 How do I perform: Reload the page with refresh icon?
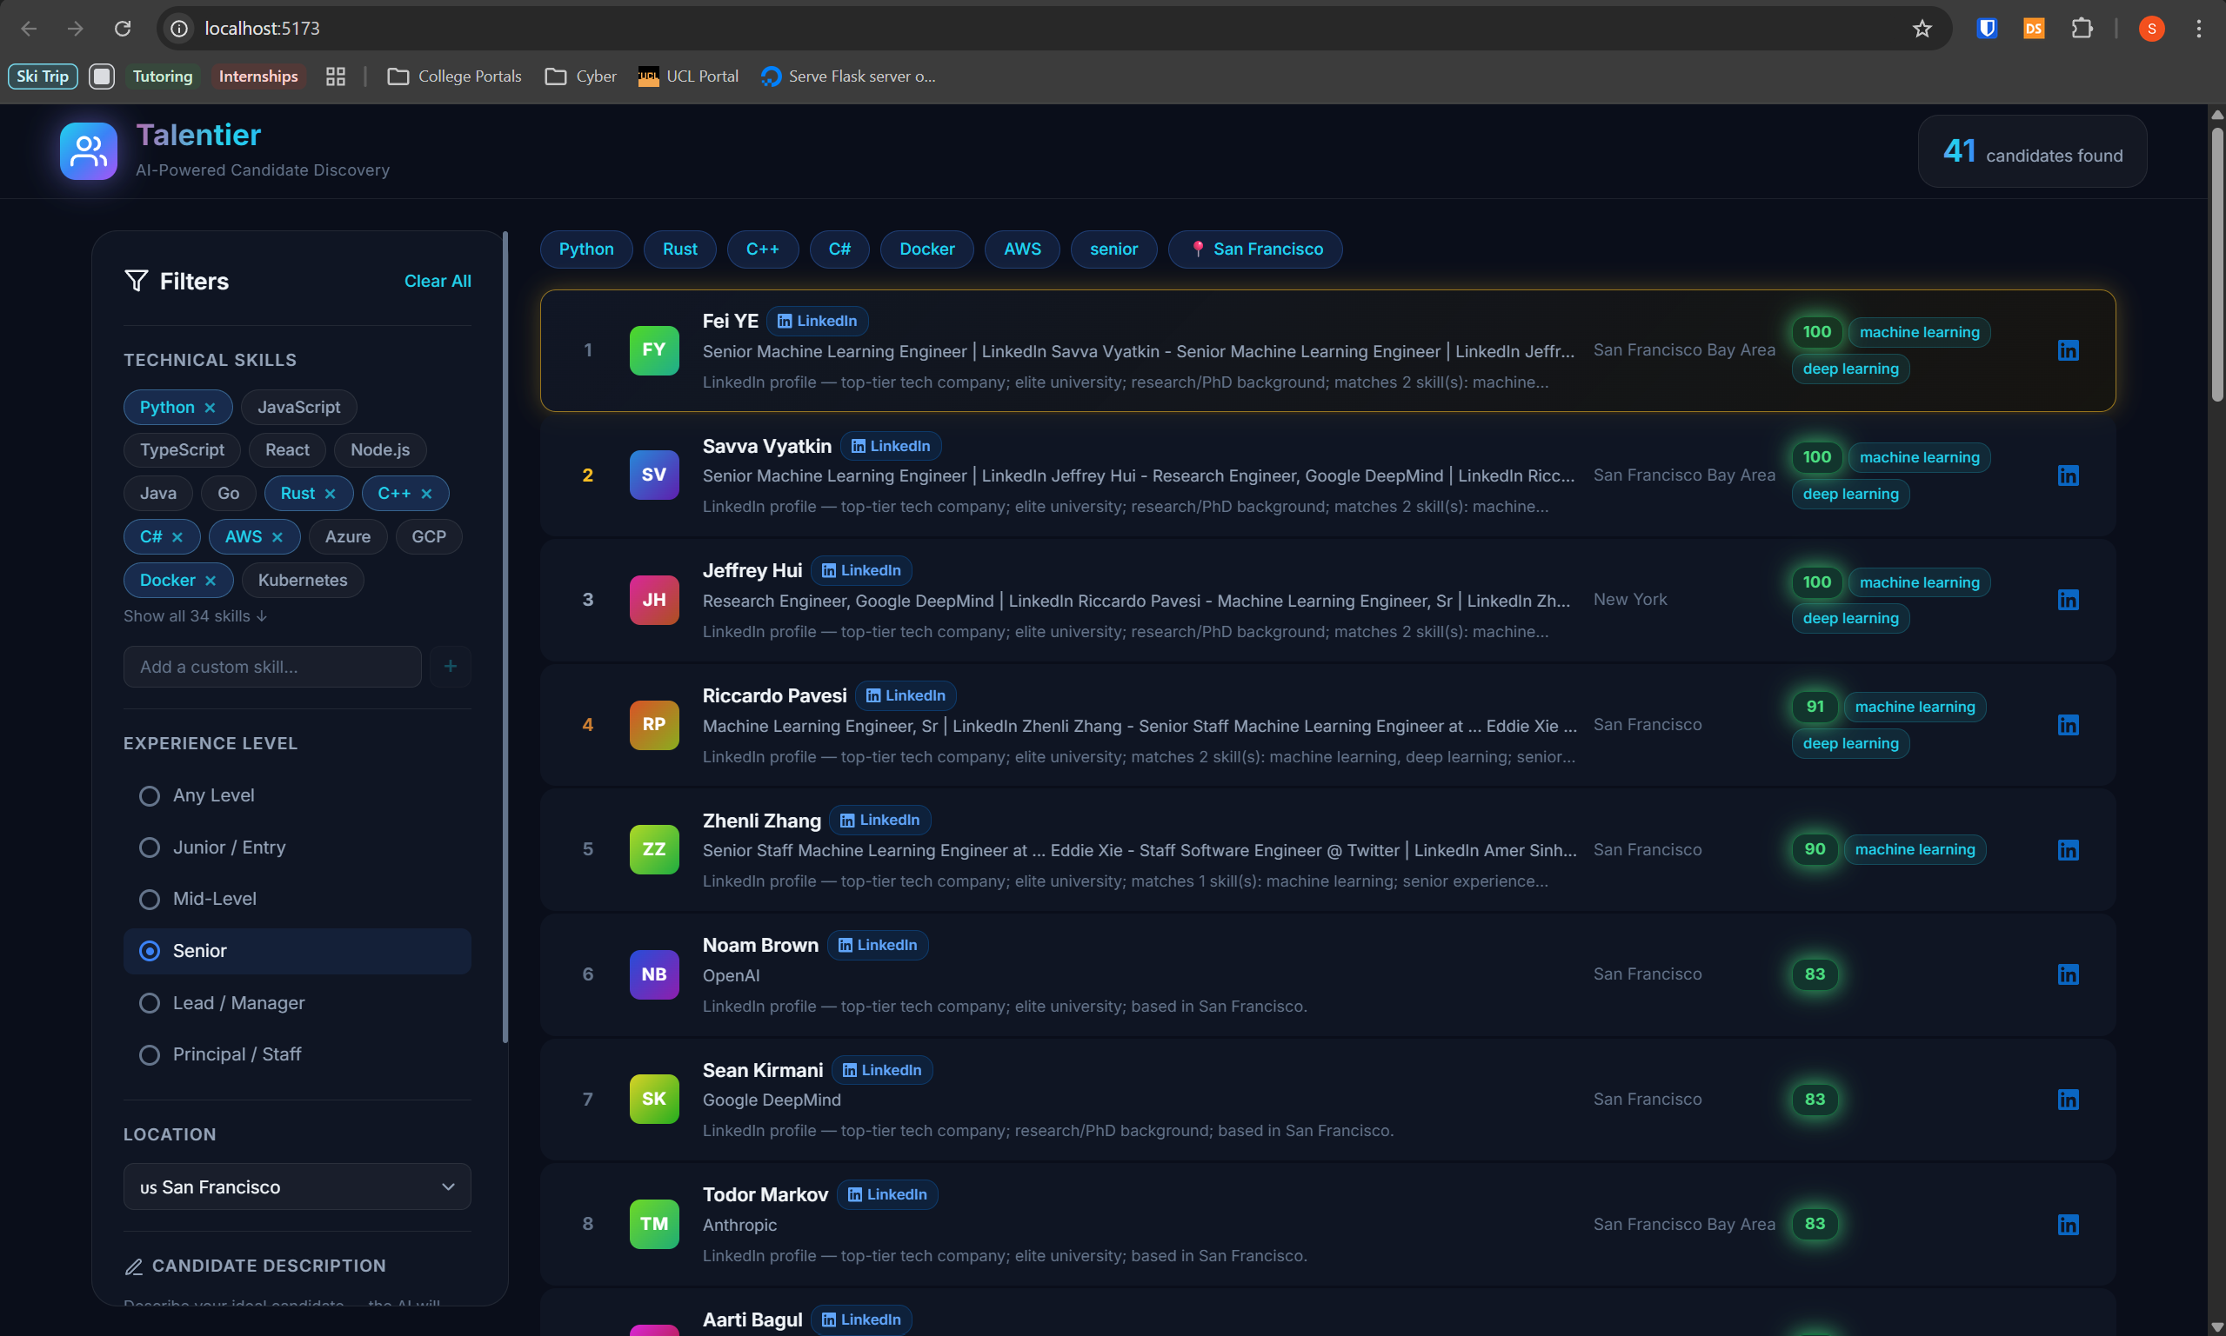tap(123, 29)
